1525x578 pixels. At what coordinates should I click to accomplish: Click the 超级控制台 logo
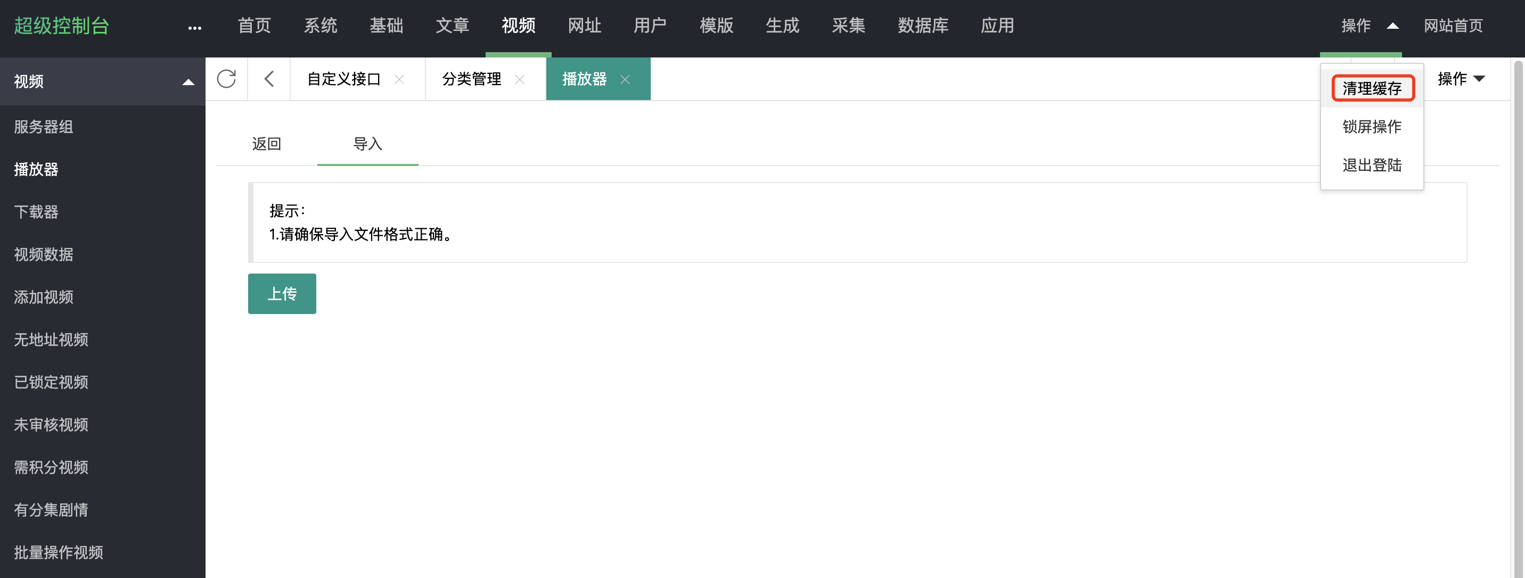[x=62, y=26]
